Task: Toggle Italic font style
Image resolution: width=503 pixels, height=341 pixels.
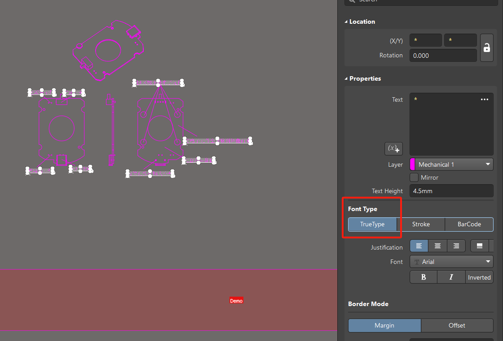Action: (451, 277)
